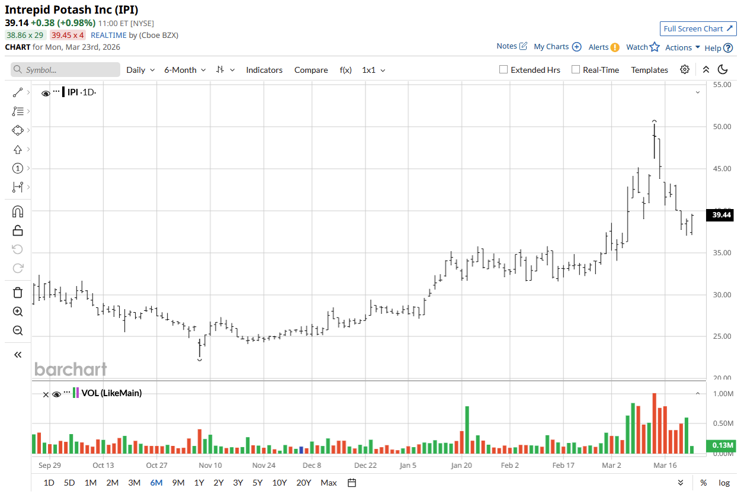Toggle VOL indicator visibility eye

pyautogui.click(x=56, y=393)
